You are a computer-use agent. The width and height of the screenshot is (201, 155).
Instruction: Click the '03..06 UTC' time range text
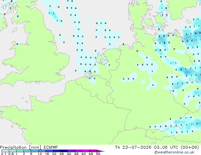click(x=166, y=147)
